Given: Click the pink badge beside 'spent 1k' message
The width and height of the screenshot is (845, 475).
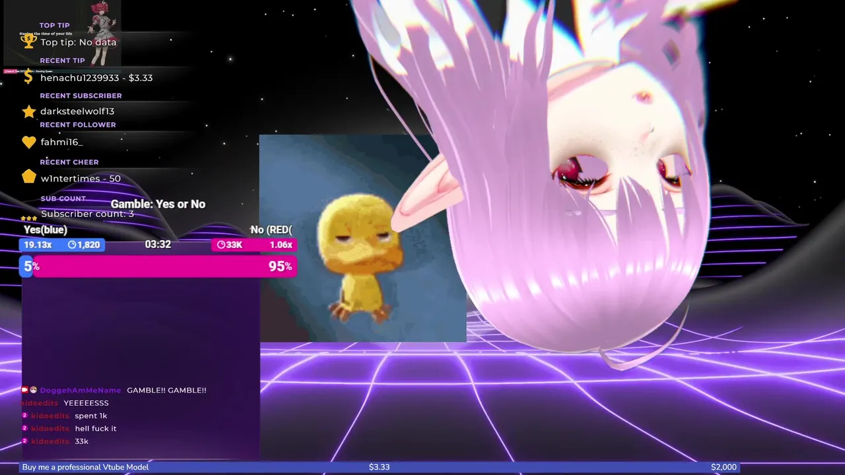Looking at the screenshot, I should (25, 416).
